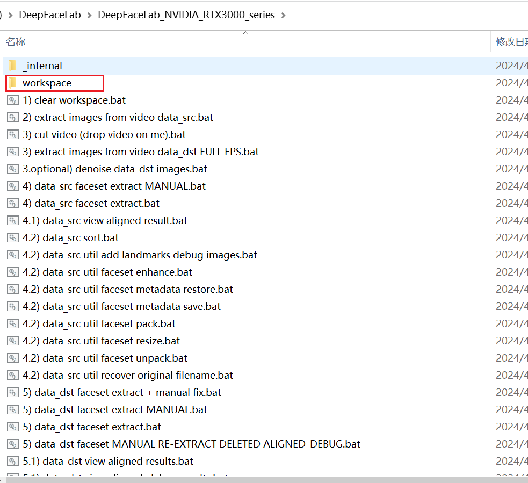
Task: Click icon of 'data_dst faceset extract + manual fix.bat'
Action: click(x=13, y=392)
